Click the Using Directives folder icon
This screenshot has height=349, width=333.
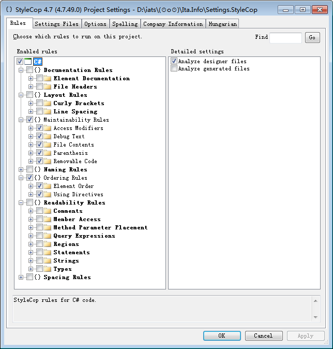click(48, 194)
